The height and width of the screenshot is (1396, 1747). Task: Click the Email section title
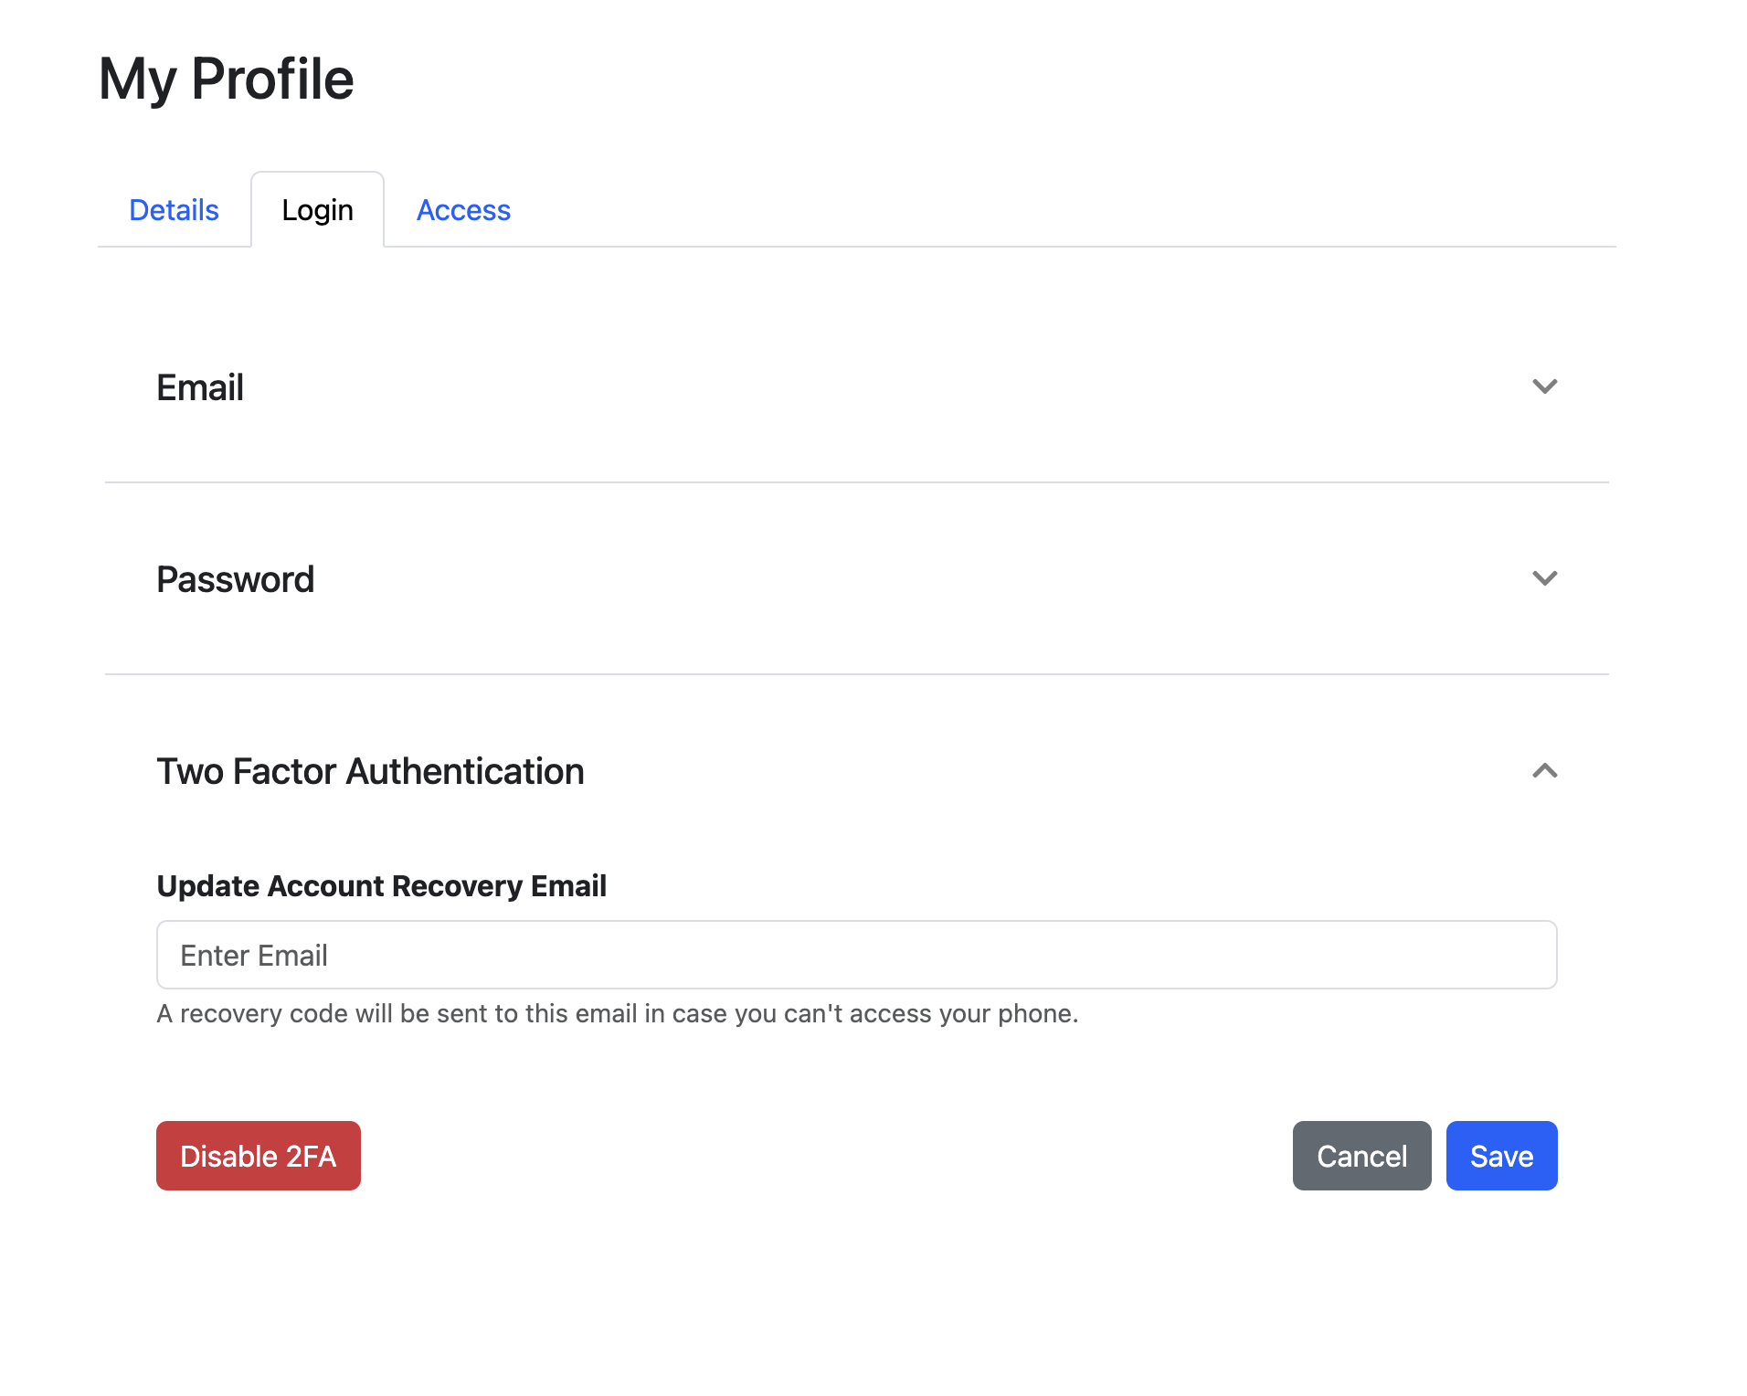200,387
